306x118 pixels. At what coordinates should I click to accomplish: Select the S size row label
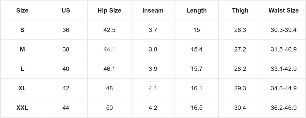point(22,30)
